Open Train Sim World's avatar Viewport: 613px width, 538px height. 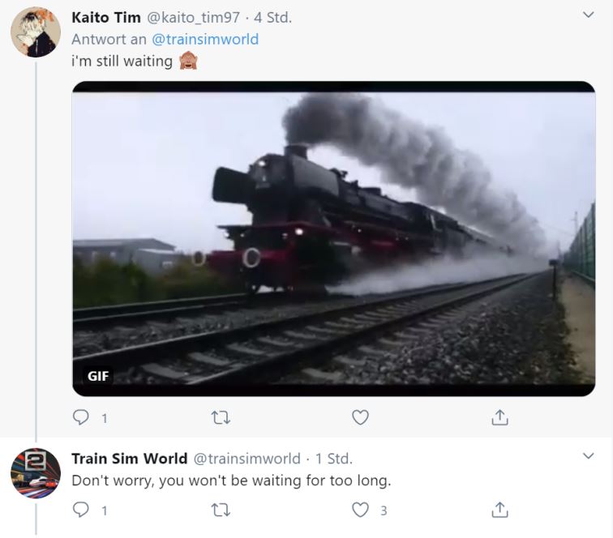[x=35, y=473]
